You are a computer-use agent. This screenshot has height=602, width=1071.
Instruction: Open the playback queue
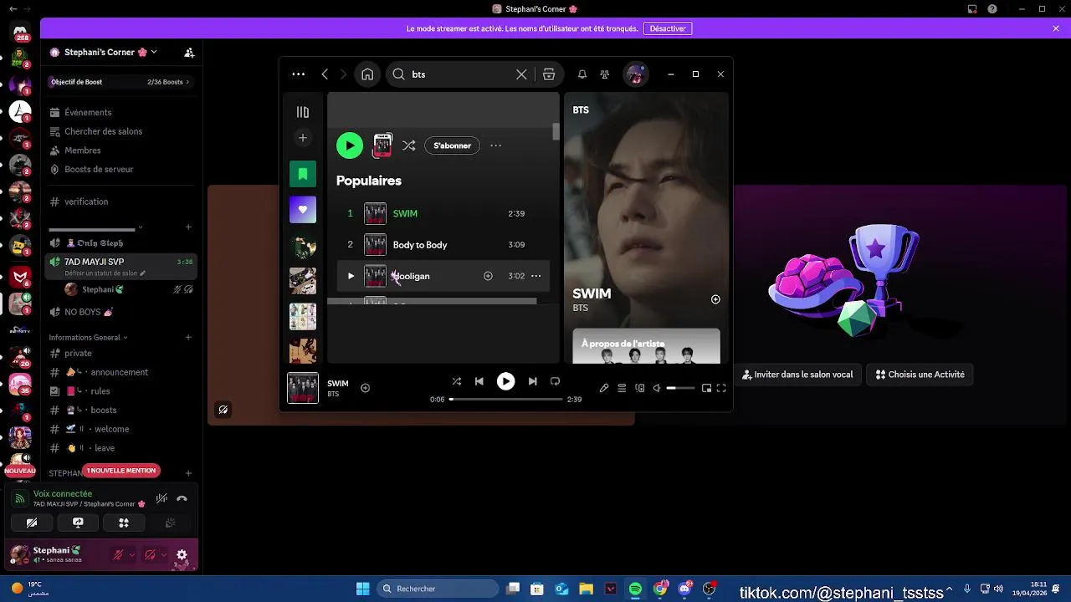pos(622,388)
